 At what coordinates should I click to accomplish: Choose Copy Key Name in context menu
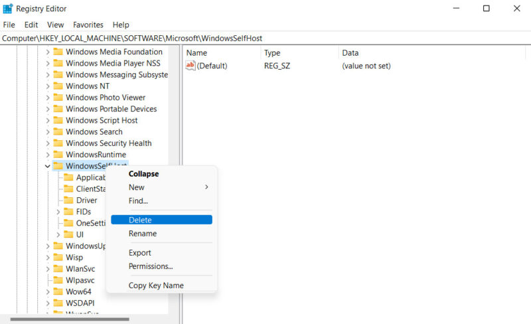click(161, 285)
